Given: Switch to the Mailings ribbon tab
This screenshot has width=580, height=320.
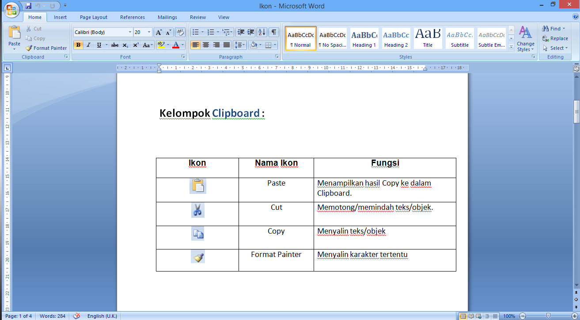Looking at the screenshot, I should (x=167, y=17).
